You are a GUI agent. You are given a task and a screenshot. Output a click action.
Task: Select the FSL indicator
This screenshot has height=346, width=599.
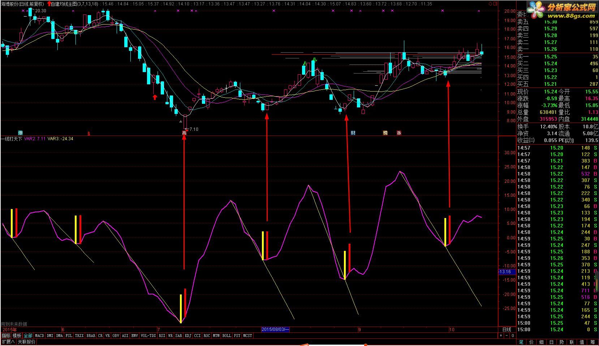(x=69, y=336)
